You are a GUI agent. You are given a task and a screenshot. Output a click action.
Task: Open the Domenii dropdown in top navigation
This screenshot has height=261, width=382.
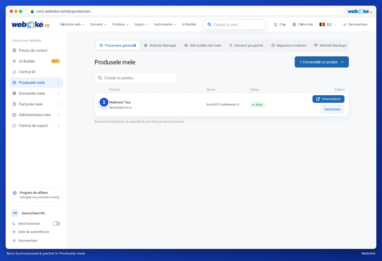point(98,24)
